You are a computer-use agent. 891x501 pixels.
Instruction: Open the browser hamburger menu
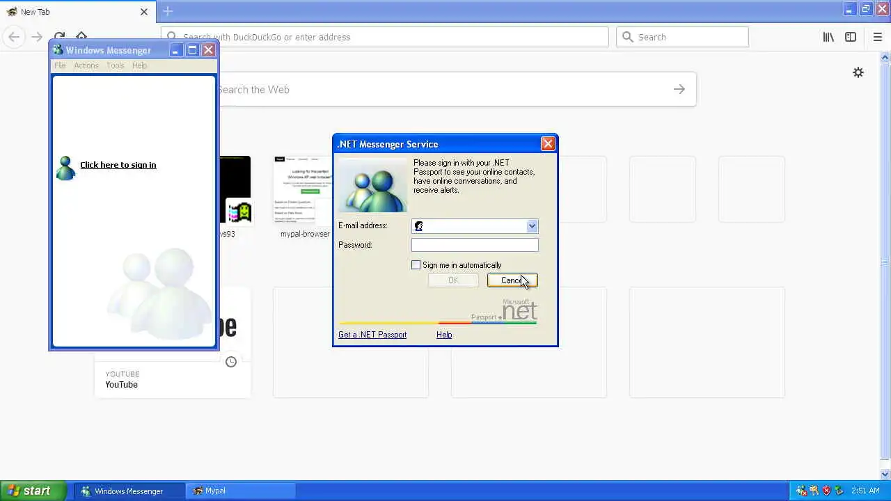[877, 37]
